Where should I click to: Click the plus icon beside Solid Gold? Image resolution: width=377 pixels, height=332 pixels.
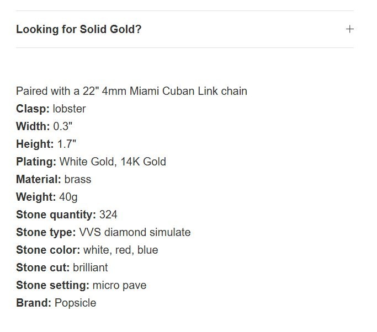(350, 29)
